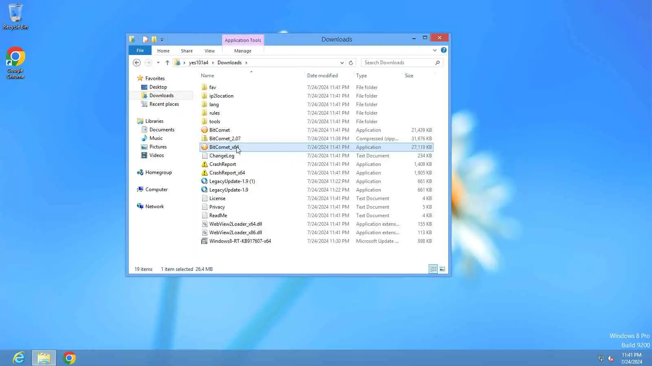Open Google Chrome from the taskbar

pos(69,358)
